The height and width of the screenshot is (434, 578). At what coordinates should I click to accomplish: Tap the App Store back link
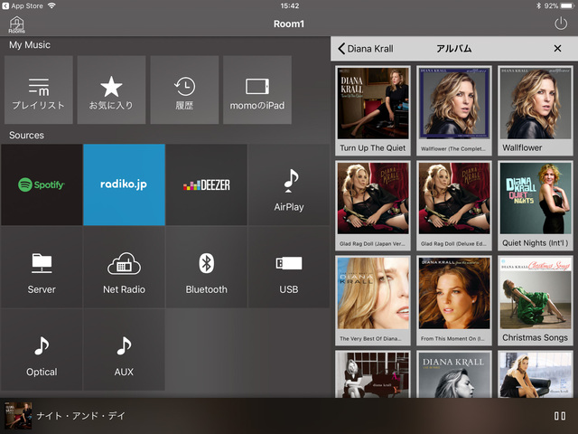[x=23, y=6]
